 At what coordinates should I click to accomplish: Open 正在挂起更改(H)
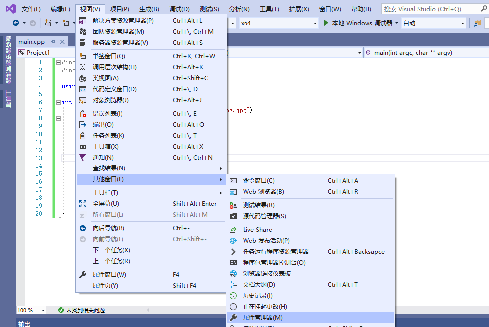[x=311, y=306]
